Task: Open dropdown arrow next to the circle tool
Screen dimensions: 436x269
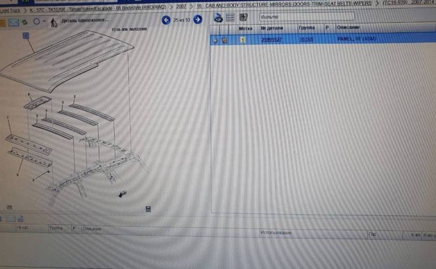Action: [x=44, y=23]
